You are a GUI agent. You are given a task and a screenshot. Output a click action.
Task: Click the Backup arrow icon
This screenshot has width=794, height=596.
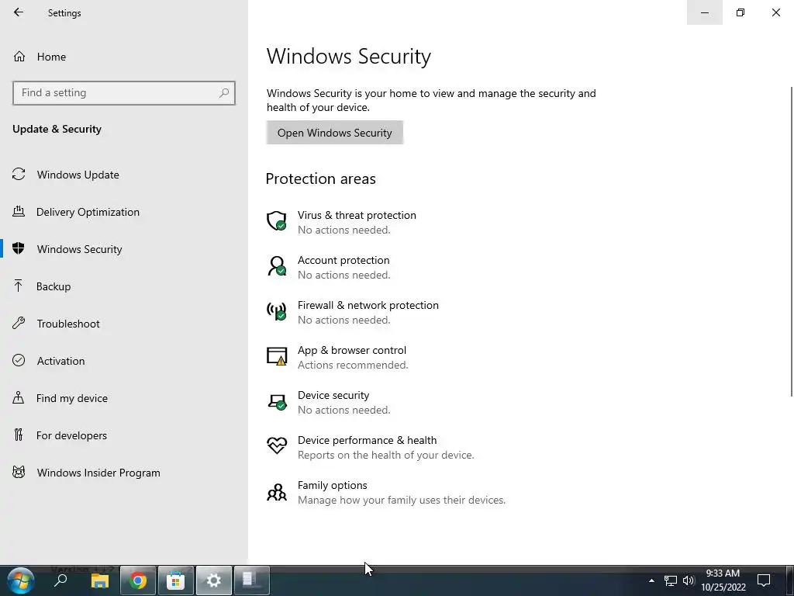point(19,286)
